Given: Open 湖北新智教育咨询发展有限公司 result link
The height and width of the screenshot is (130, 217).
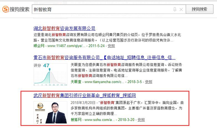Looking at the screenshot, I should coord(64,28).
